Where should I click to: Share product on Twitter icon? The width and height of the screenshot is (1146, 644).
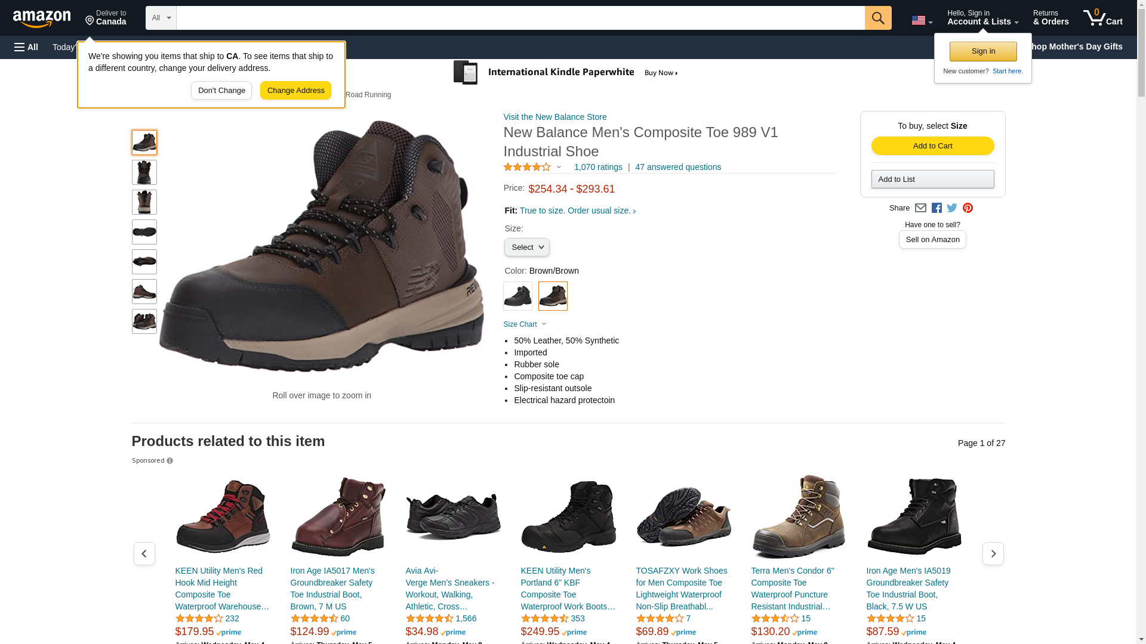coord(952,208)
